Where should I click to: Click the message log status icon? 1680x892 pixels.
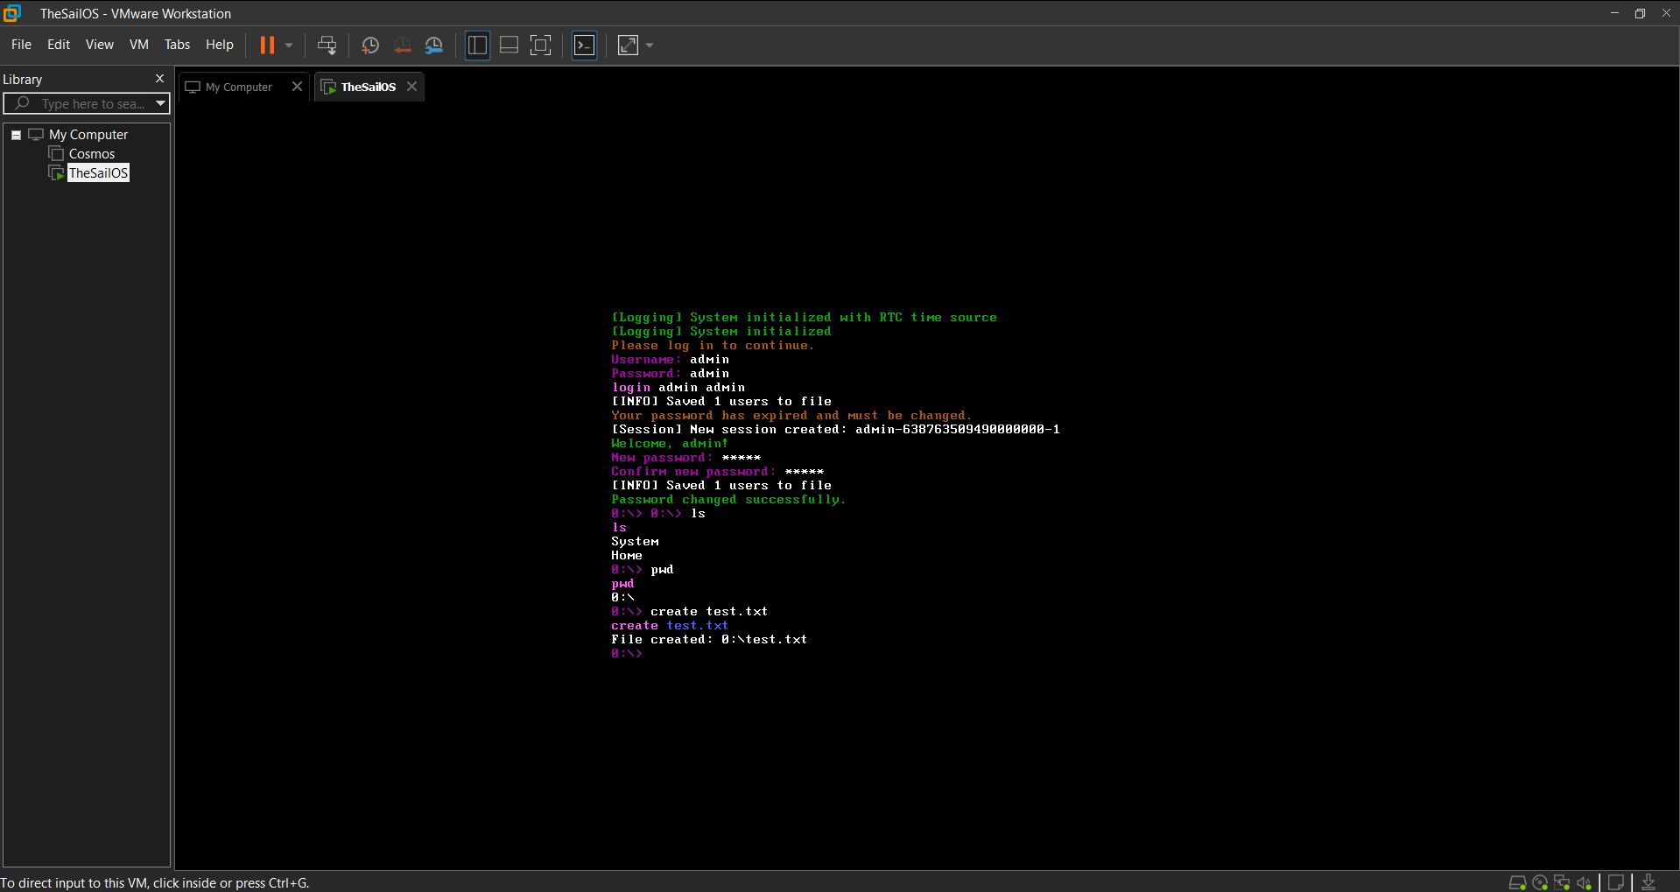click(x=1616, y=882)
